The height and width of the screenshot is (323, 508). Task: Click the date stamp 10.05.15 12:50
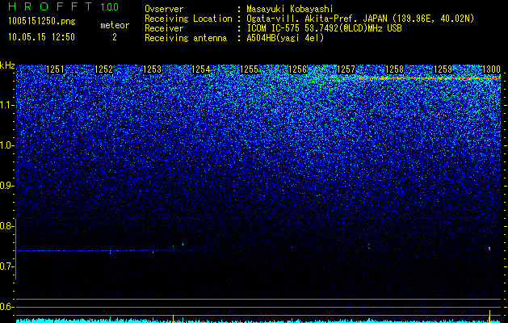(41, 37)
